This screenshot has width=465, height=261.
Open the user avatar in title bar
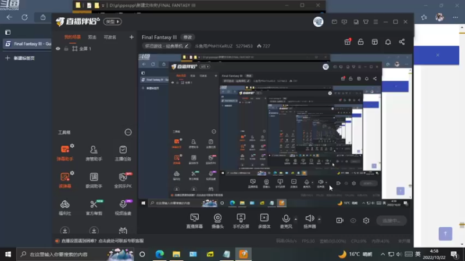[318, 21]
